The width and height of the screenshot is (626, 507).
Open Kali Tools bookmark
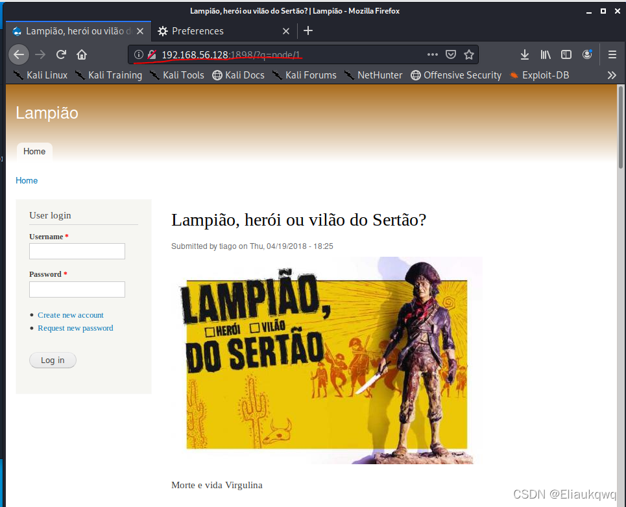[x=177, y=75]
